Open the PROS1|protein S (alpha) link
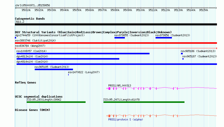The width and height of the screenshot is (224, 127). click(126, 119)
